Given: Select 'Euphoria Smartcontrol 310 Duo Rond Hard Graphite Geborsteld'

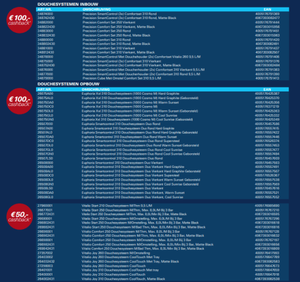Looking at the screenshot, I should coord(140,132).
